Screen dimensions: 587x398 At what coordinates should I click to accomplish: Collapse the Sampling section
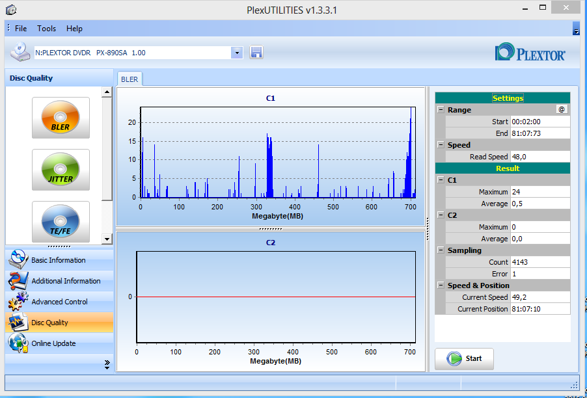coord(441,250)
